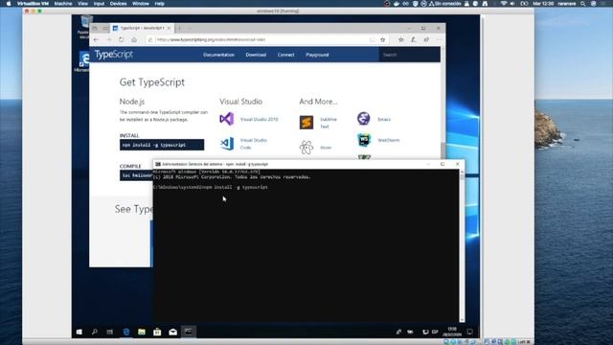613x345 pixels.
Task: Open VirtualBox View menu
Action: [x=82, y=4]
